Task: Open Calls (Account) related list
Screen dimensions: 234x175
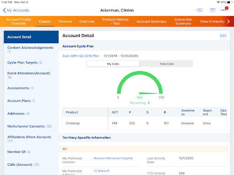Action: (x=31, y=165)
